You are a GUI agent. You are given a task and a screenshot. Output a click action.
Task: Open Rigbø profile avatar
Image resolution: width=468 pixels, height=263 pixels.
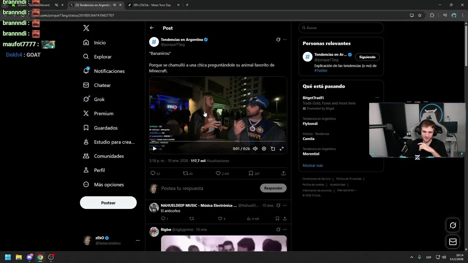pos(154,232)
